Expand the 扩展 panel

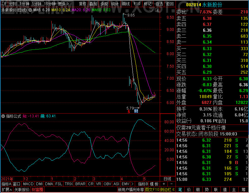coord(7,190)
